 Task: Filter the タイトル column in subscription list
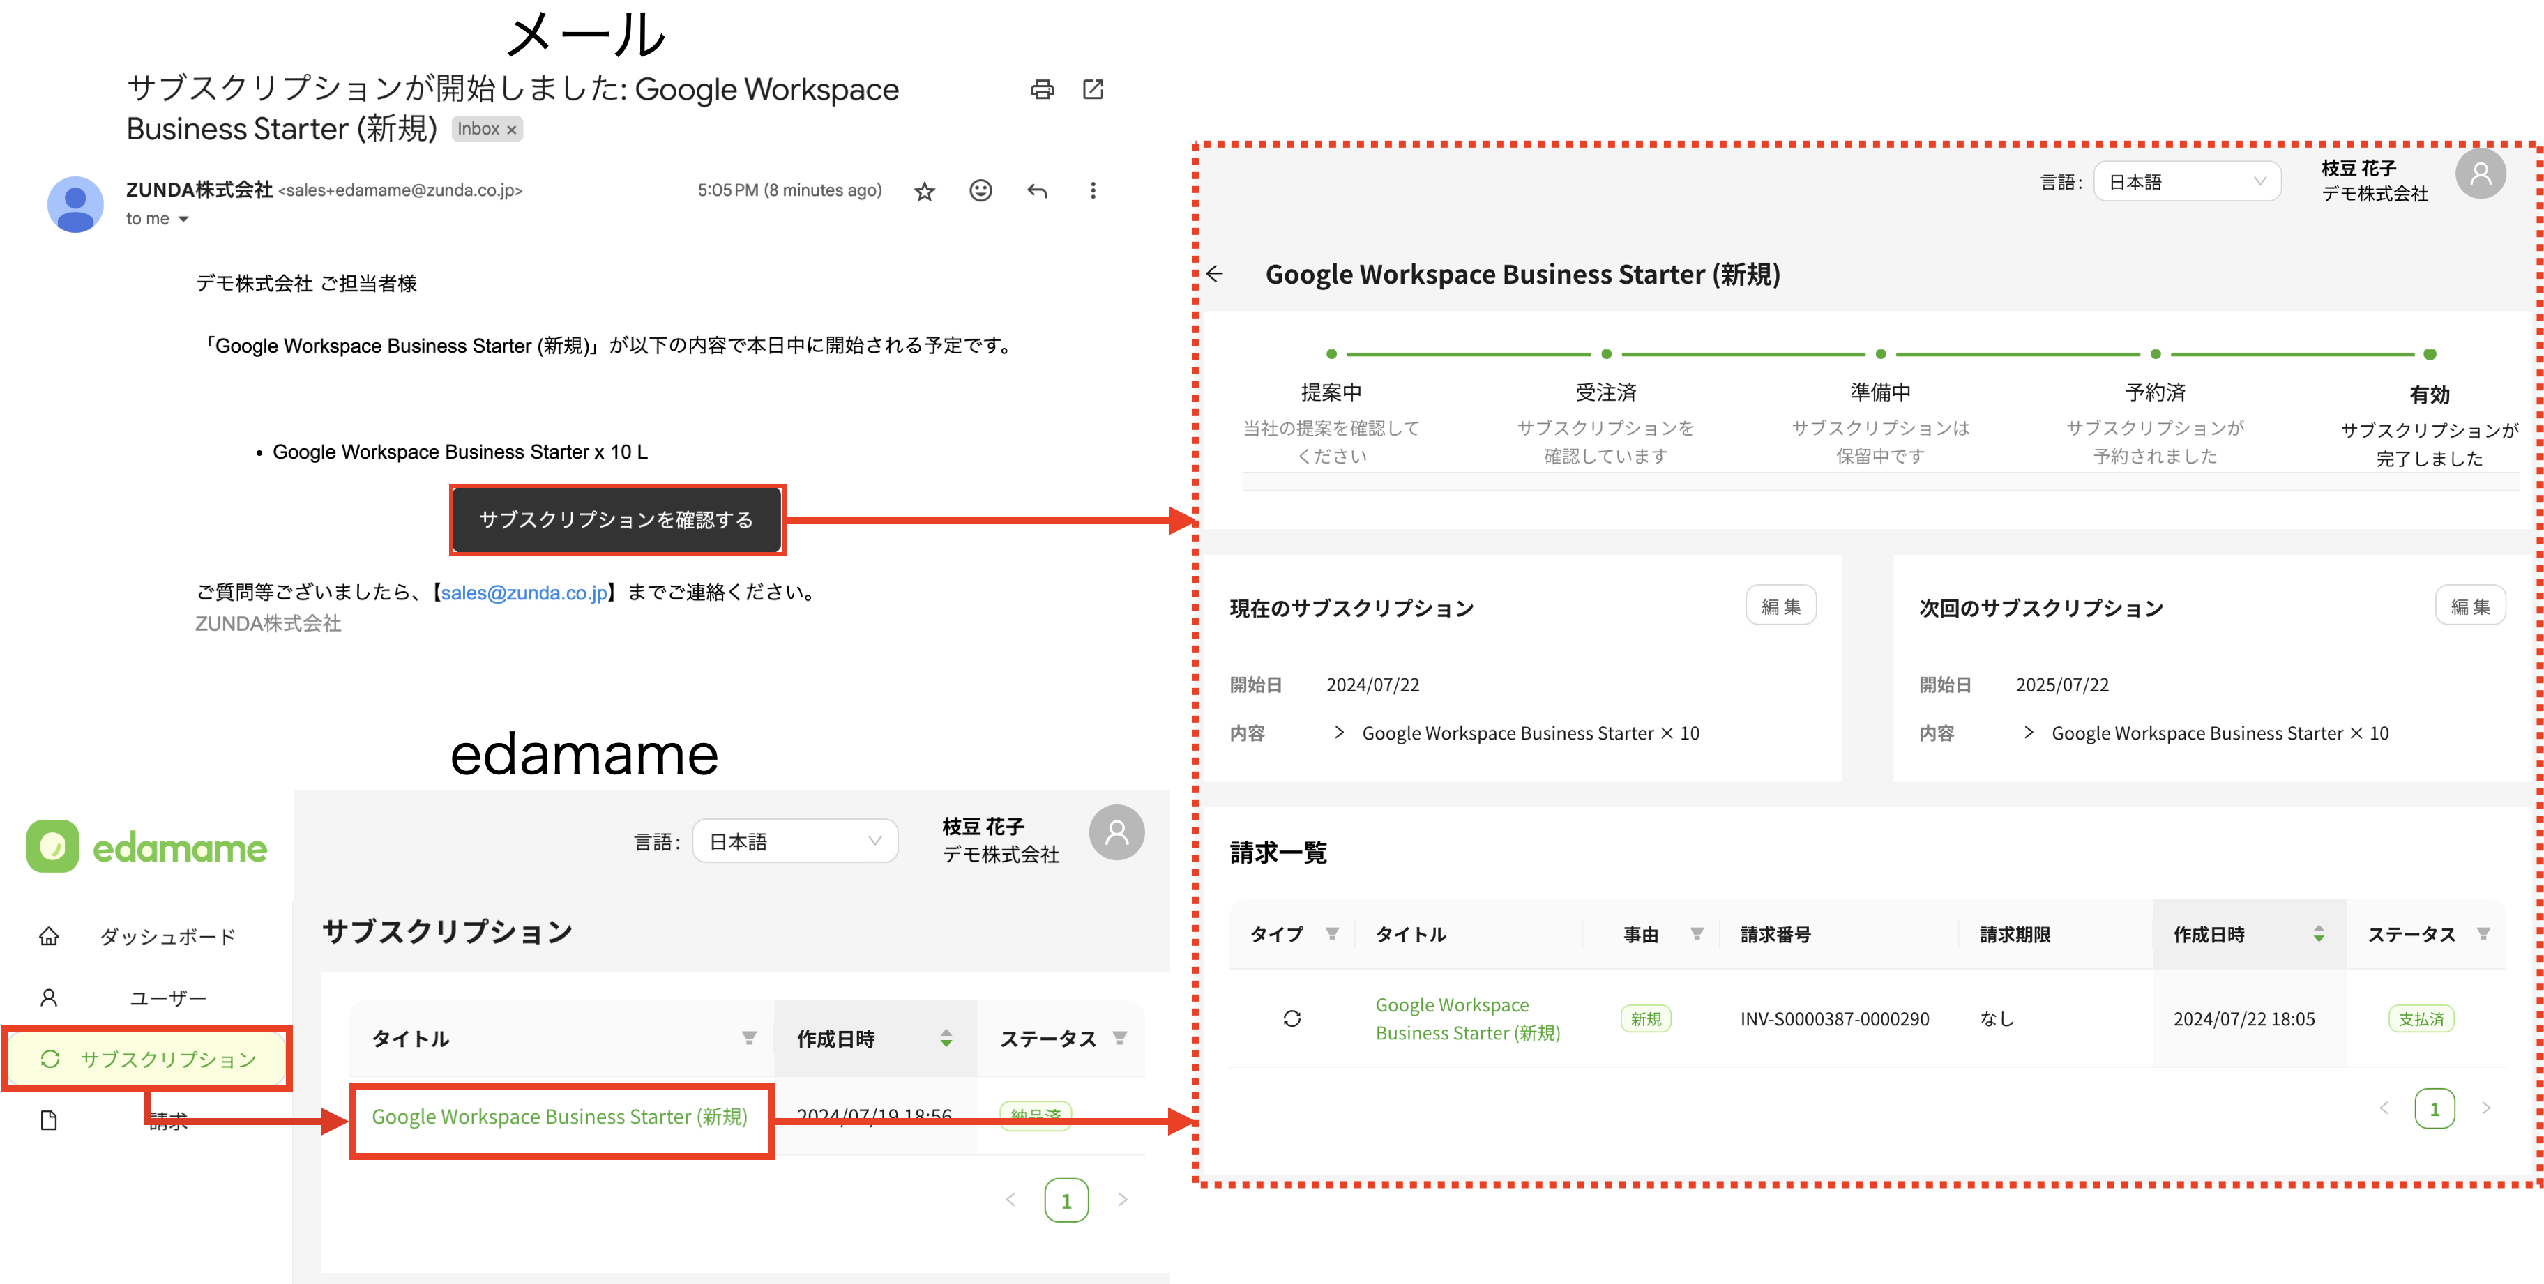750,1038
